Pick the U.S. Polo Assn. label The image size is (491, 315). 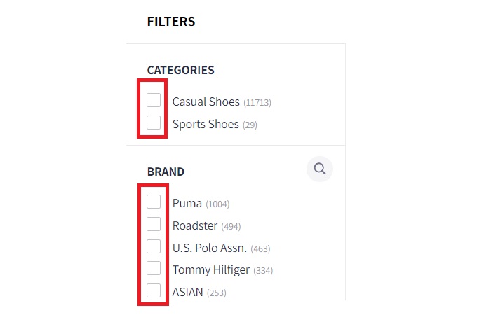tap(209, 248)
